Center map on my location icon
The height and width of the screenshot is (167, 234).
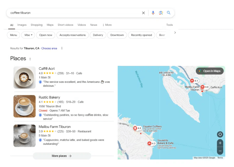[220, 134]
